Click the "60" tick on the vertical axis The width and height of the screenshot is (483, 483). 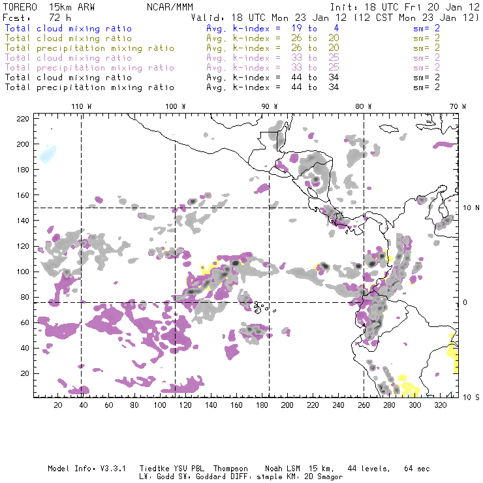25,322
